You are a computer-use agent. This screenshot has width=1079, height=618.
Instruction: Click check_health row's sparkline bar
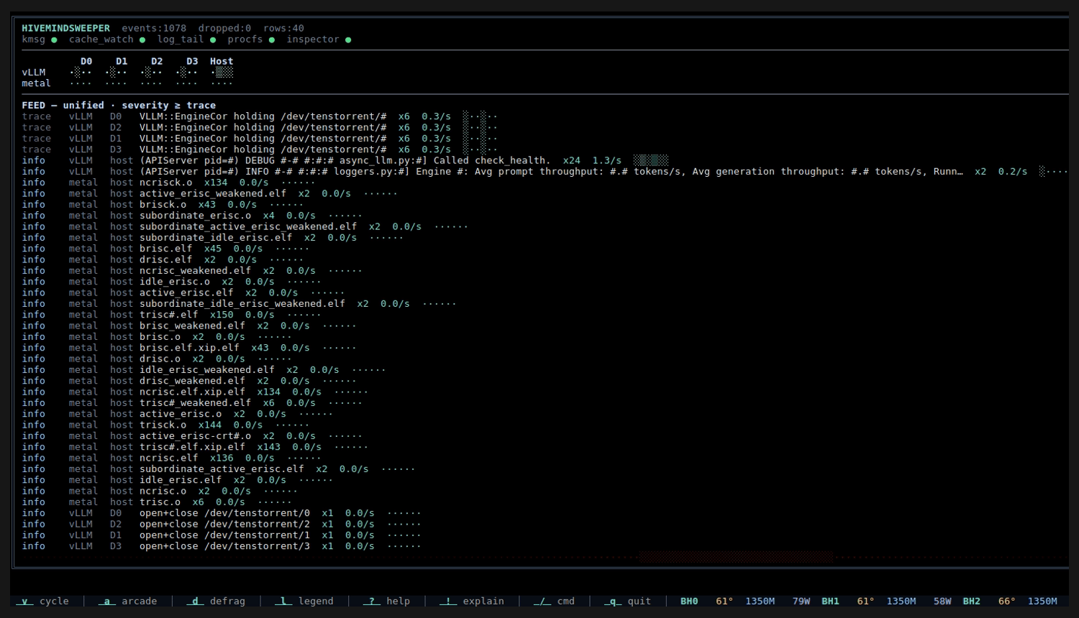point(651,160)
